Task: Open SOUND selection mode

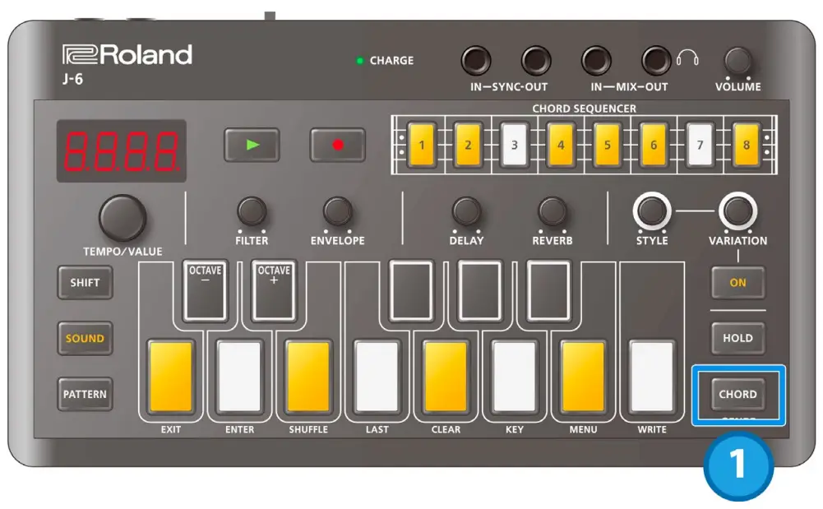Action: tap(84, 338)
